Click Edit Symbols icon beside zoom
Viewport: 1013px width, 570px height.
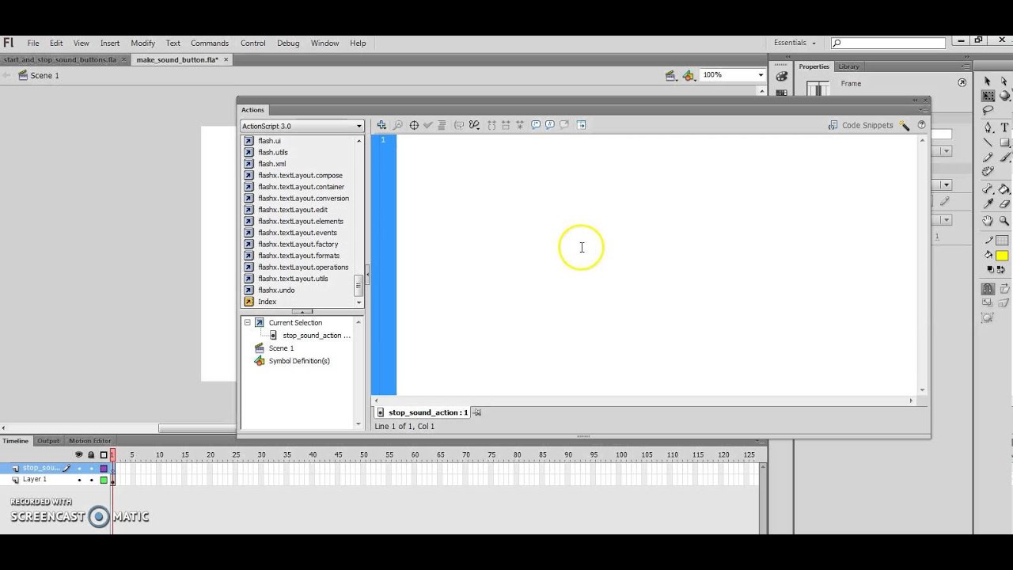(689, 75)
